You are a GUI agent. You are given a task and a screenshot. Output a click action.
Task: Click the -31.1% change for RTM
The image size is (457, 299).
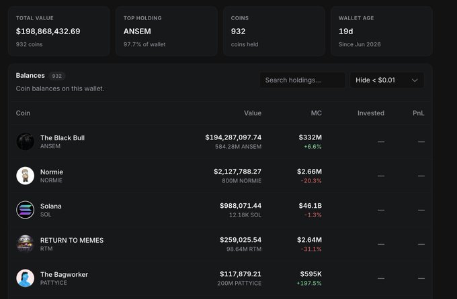click(x=311, y=249)
